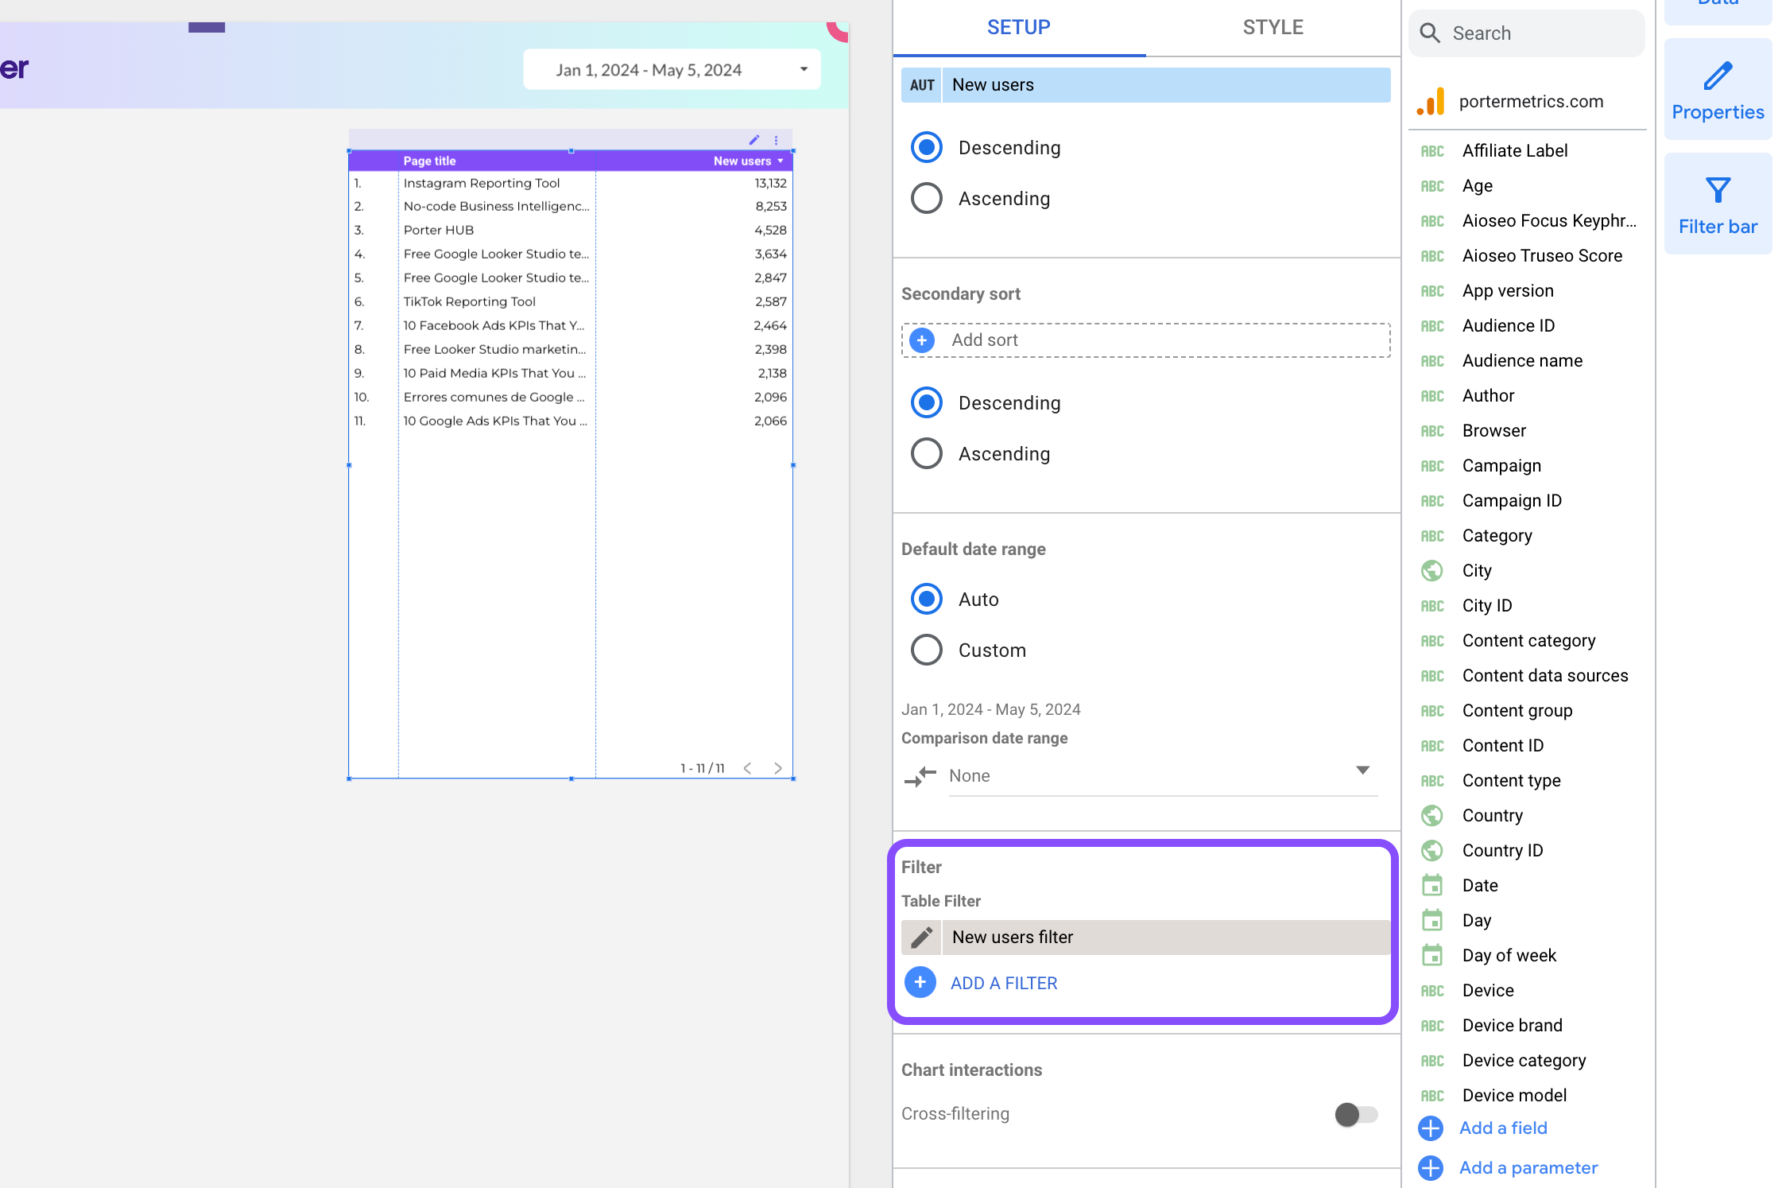
Task: Select Ascending under Secondary sort
Action: point(927,454)
